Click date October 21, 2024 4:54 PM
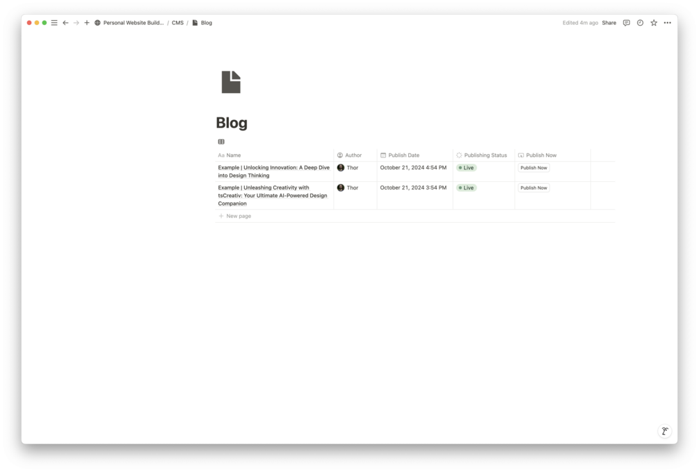Image resolution: width=699 pixels, height=472 pixels. pyautogui.click(x=413, y=168)
